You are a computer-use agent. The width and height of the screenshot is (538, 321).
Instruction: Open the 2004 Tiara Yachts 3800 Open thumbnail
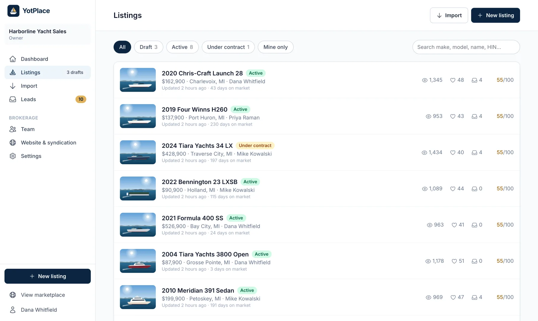(138, 261)
